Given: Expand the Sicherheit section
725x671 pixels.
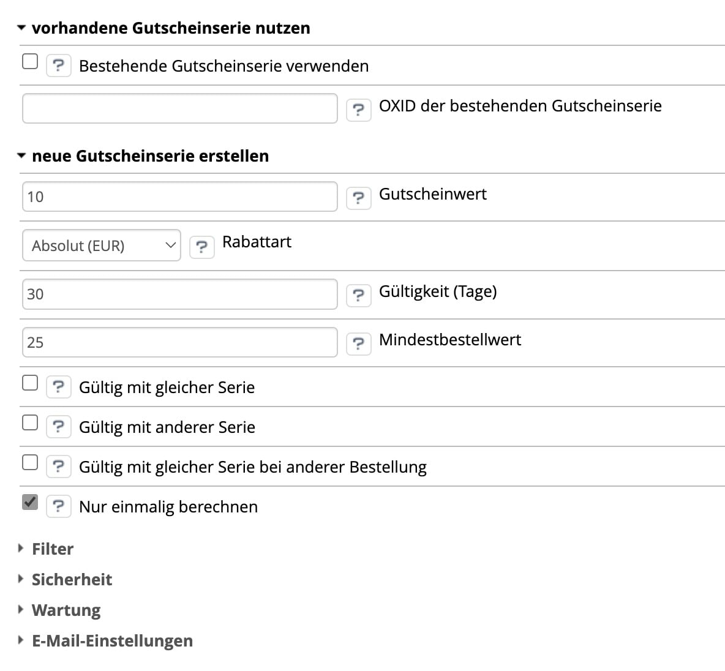Looking at the screenshot, I should 71,579.
